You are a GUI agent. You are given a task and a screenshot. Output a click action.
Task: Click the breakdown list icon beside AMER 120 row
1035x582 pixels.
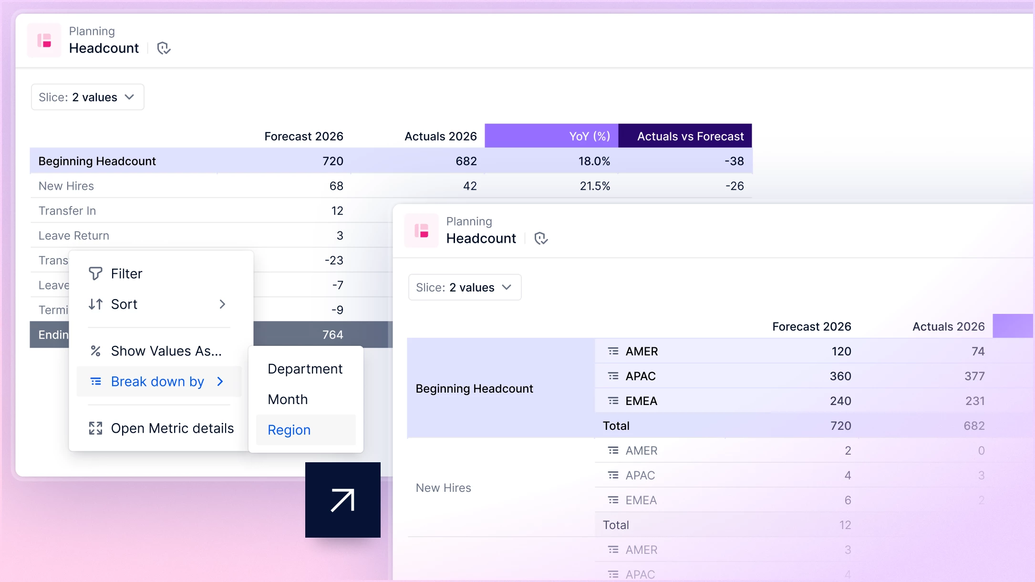pos(613,352)
